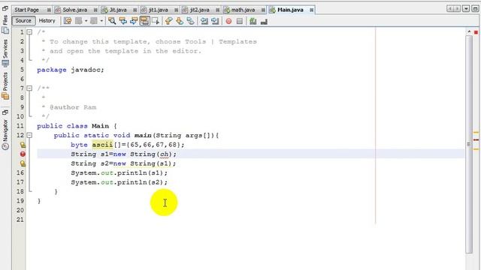Collapse the template comment fold at line 1

click(x=29, y=31)
